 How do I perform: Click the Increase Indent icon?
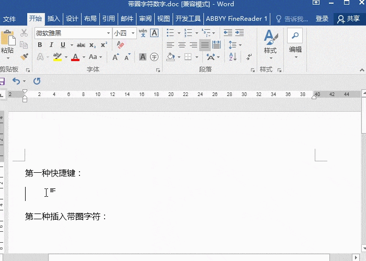[230, 33]
